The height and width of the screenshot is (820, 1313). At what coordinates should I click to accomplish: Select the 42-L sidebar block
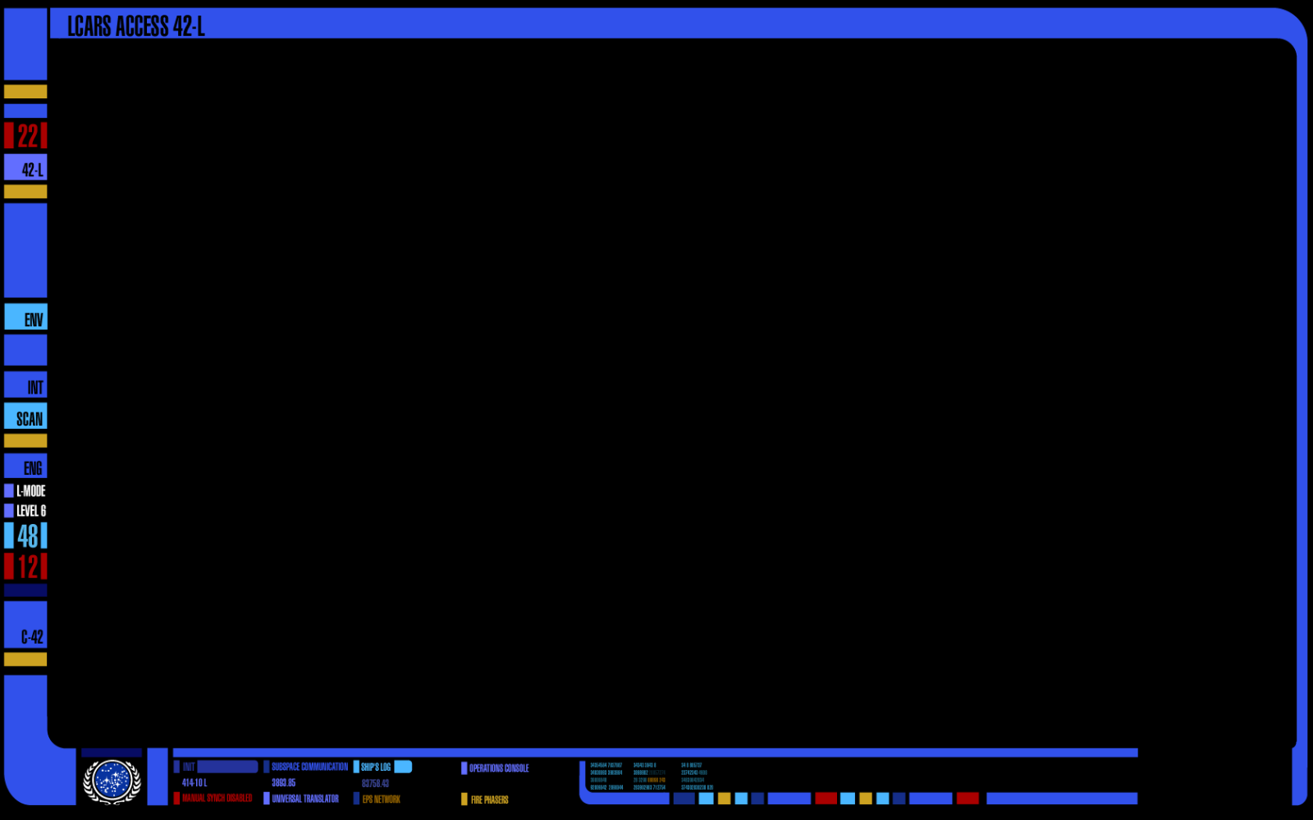(x=25, y=168)
